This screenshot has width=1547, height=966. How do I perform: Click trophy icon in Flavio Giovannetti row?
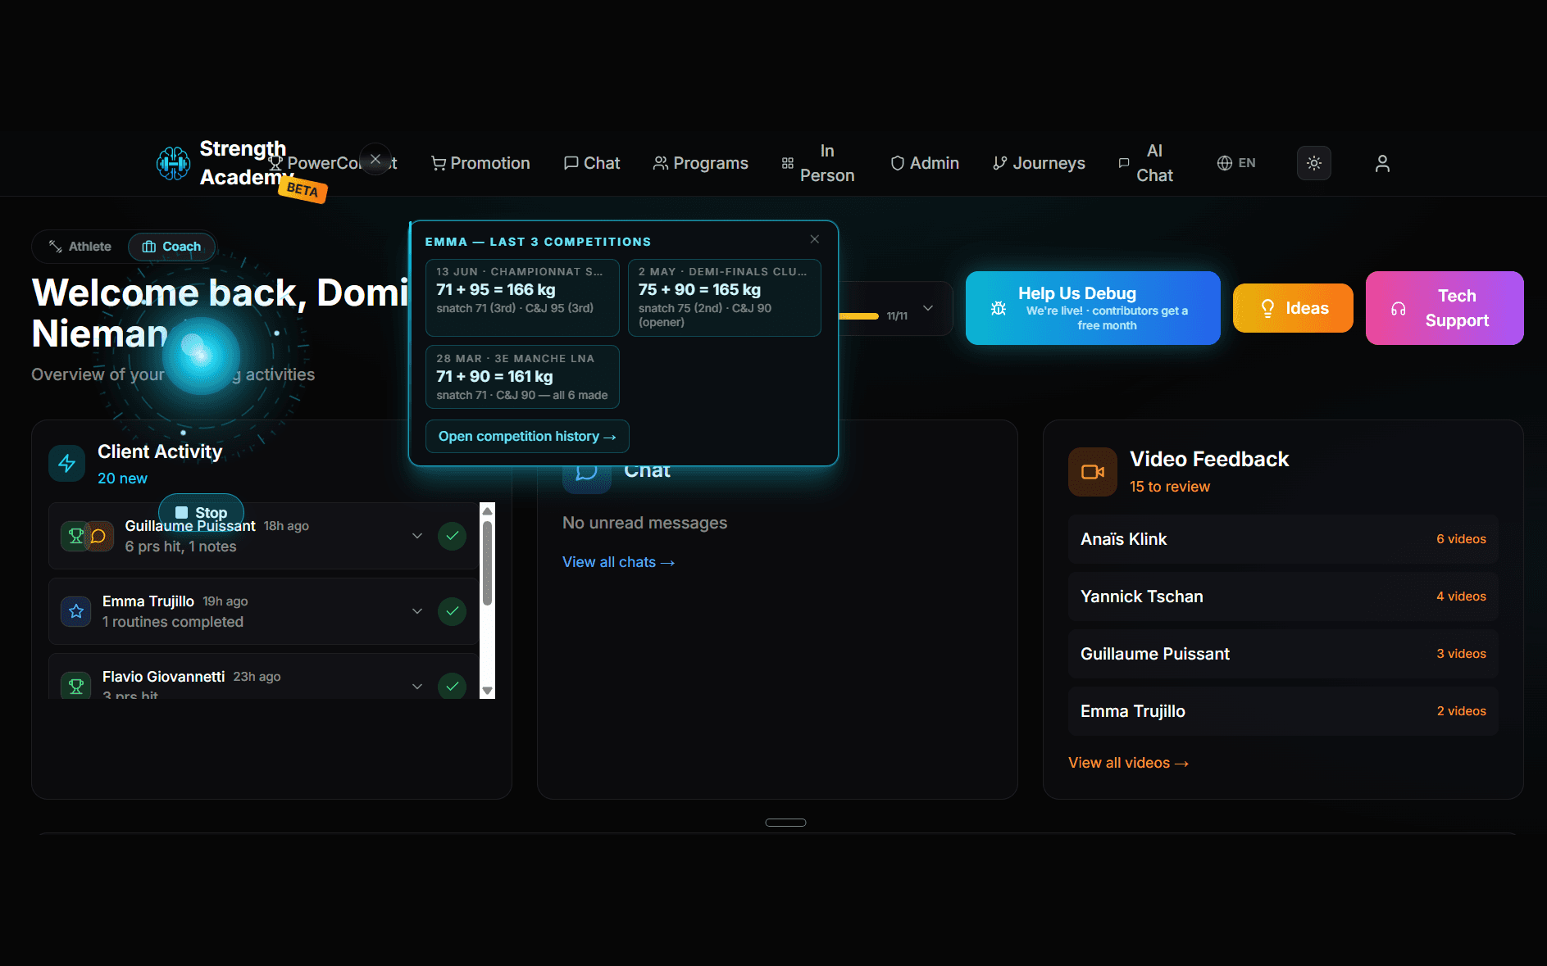point(76,686)
